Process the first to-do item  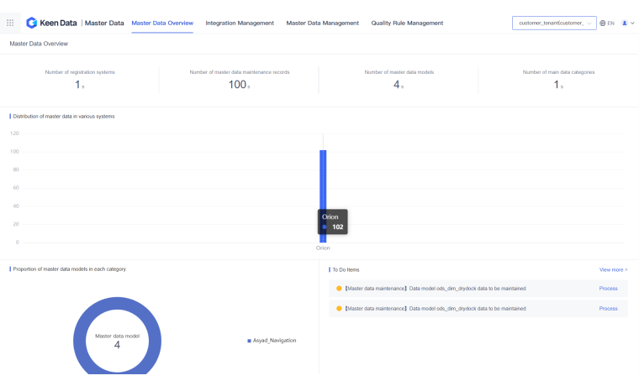pos(608,288)
